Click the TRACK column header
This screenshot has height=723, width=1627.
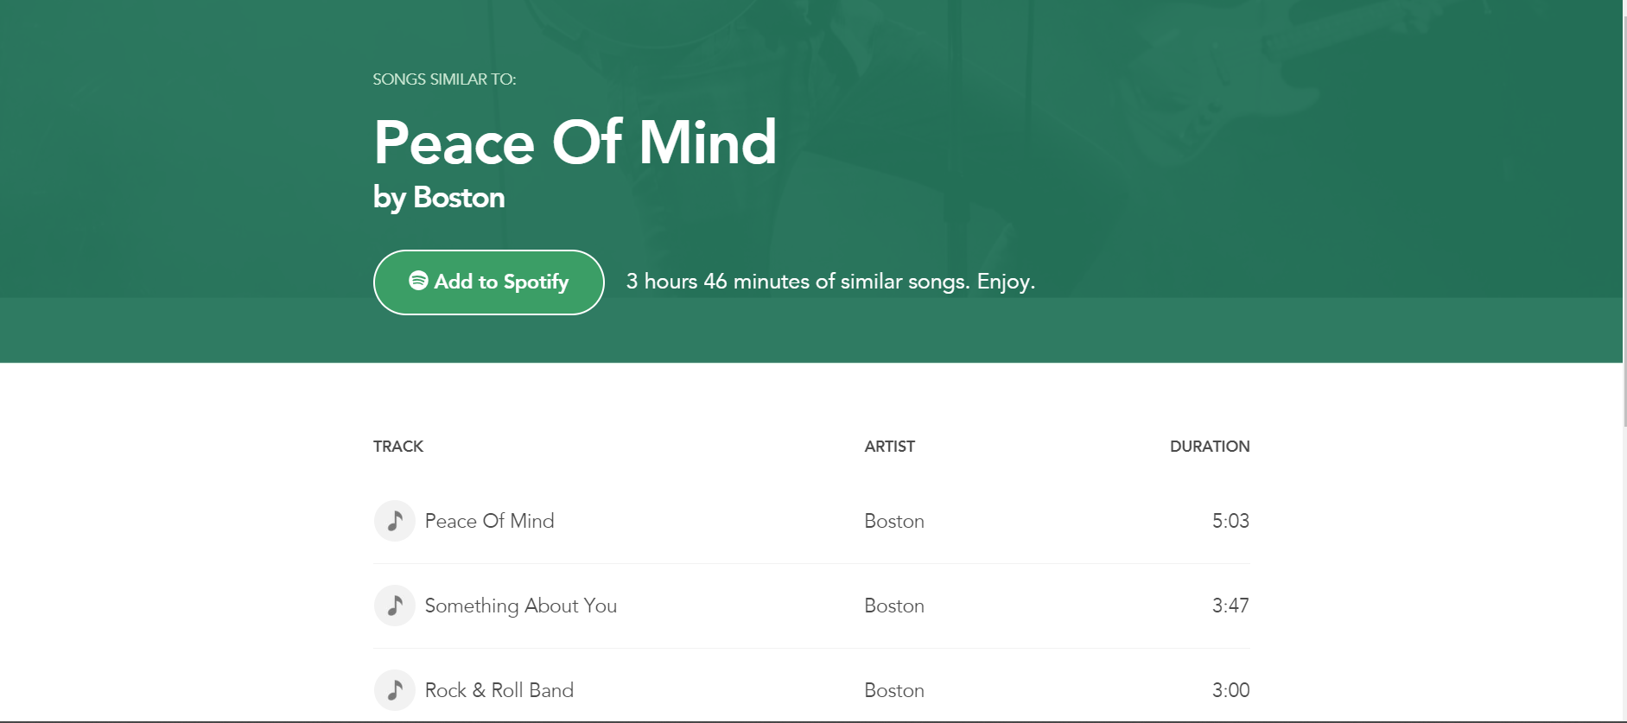398,447
